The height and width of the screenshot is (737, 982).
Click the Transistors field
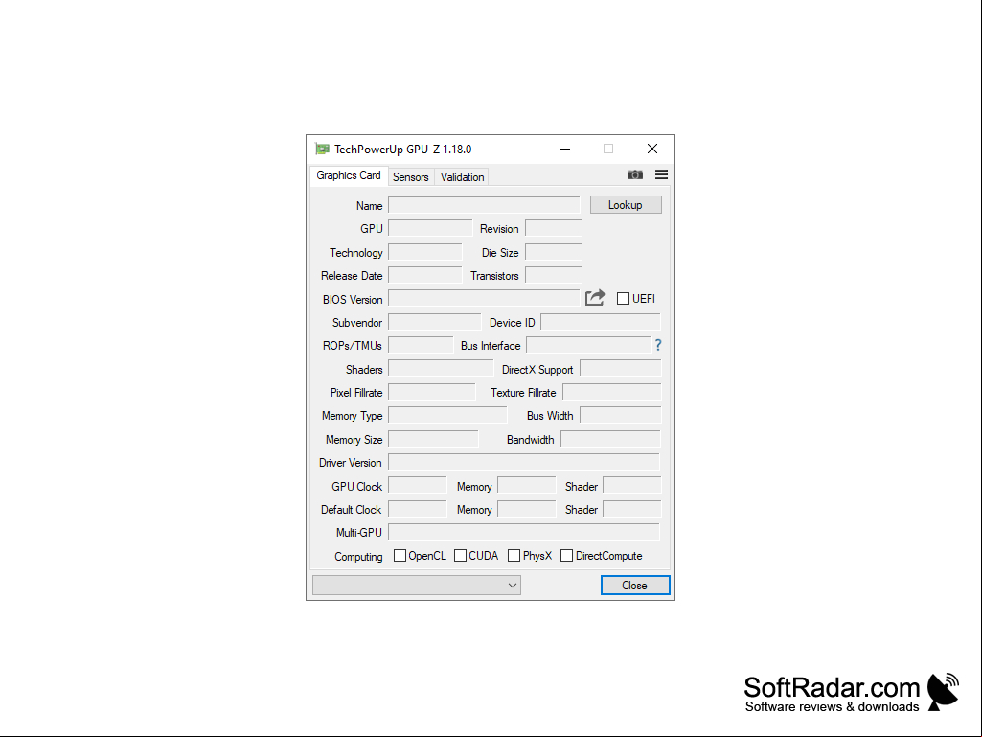coord(554,276)
